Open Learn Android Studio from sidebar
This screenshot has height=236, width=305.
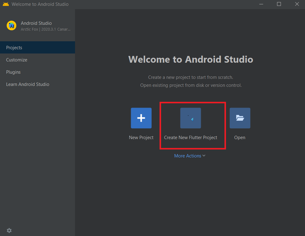[x=28, y=84]
